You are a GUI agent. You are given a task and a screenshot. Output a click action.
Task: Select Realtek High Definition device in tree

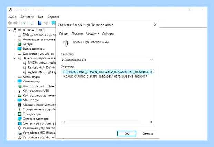coord(41,67)
